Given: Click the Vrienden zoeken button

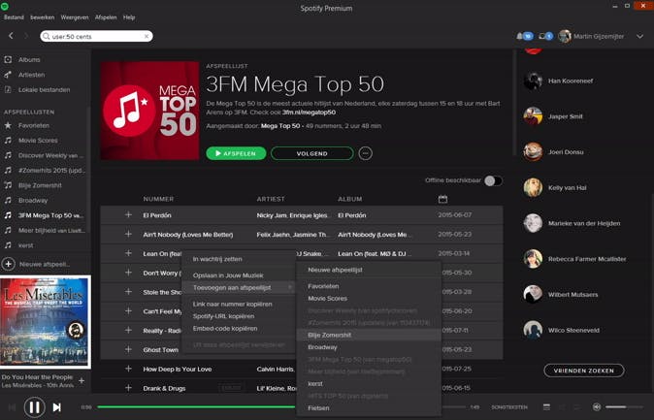Looking at the screenshot, I should click(x=583, y=371).
